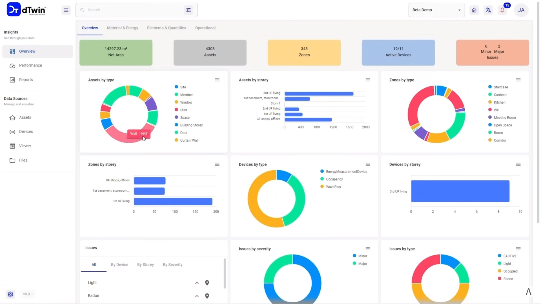Open the language translation icon
Viewport: 541px width, 304px height.
pos(488,10)
